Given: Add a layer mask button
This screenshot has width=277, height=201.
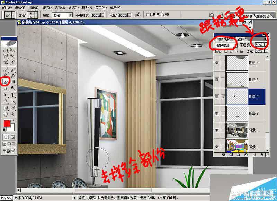Looking at the screenshot, I should pos(231,154).
